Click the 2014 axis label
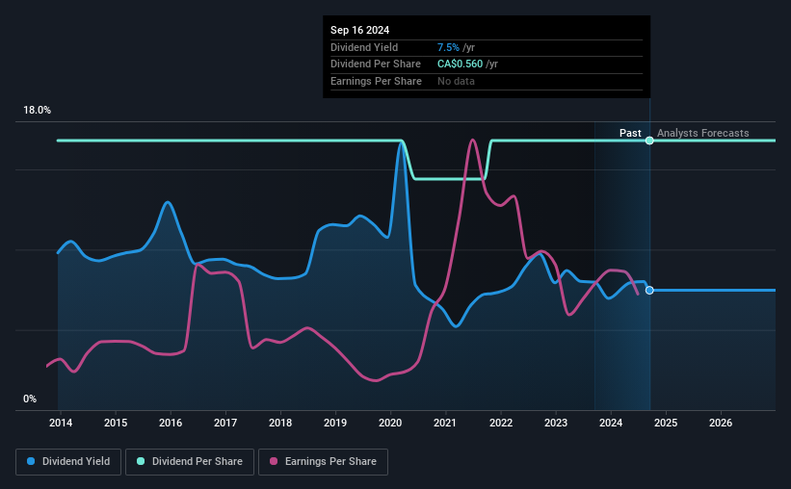 pyautogui.click(x=61, y=423)
